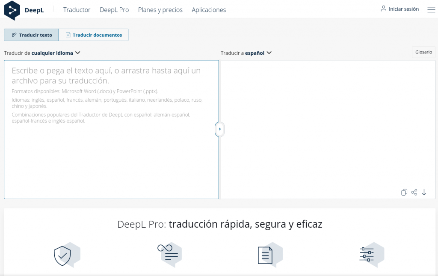Screen dimensions: 438x276
Task: Click the document translation feature icon
Action: 265,255
